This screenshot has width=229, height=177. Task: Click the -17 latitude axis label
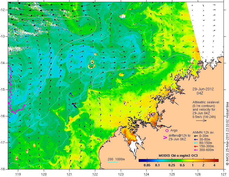[x=3, y=143]
